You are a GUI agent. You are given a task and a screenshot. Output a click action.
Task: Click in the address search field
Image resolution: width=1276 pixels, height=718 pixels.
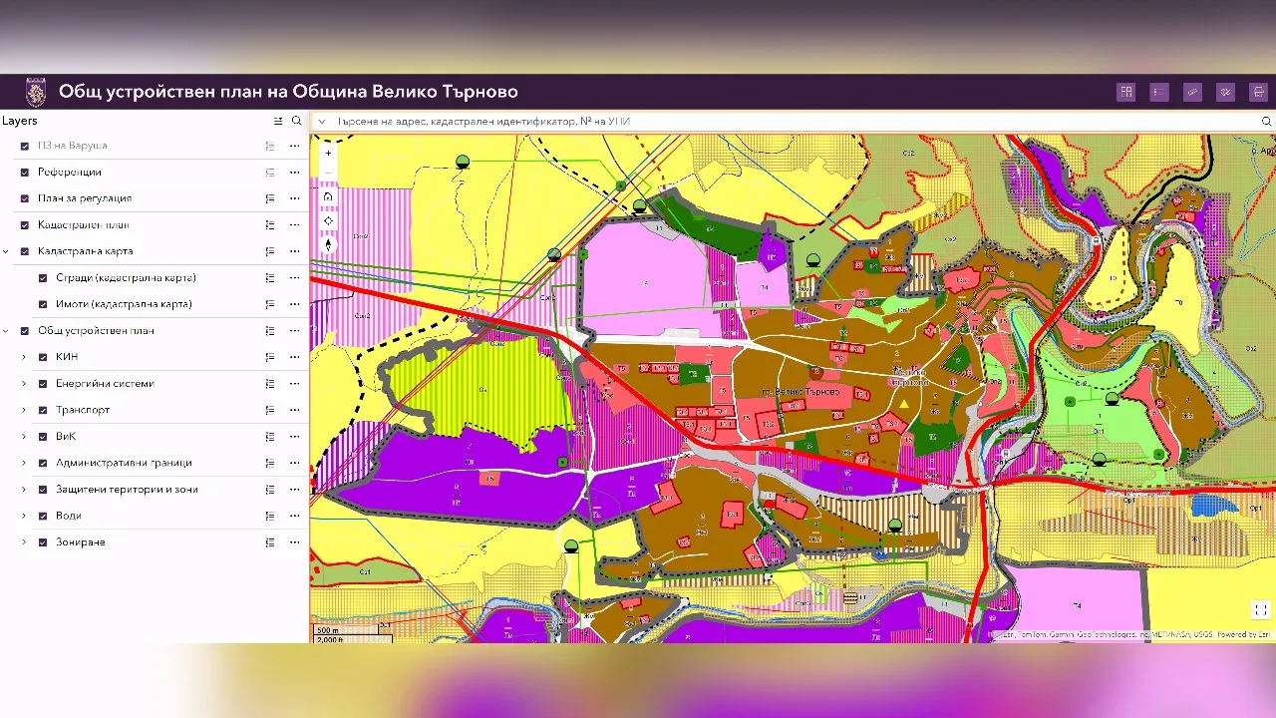tap(796, 122)
